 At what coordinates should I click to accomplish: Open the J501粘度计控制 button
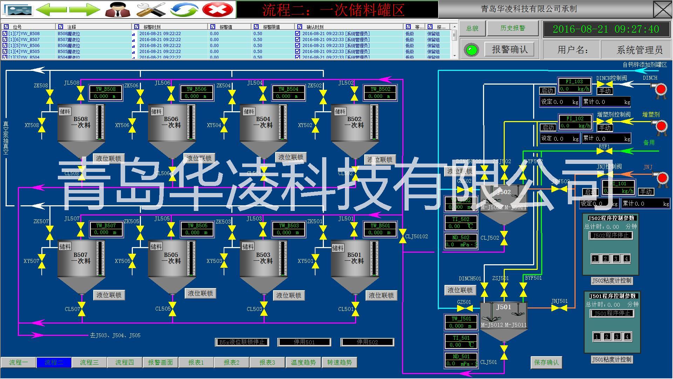(x=612, y=360)
